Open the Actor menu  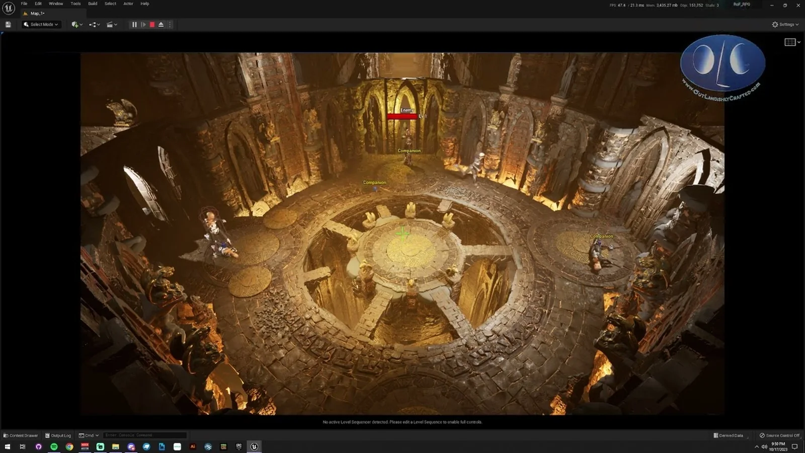tap(128, 4)
